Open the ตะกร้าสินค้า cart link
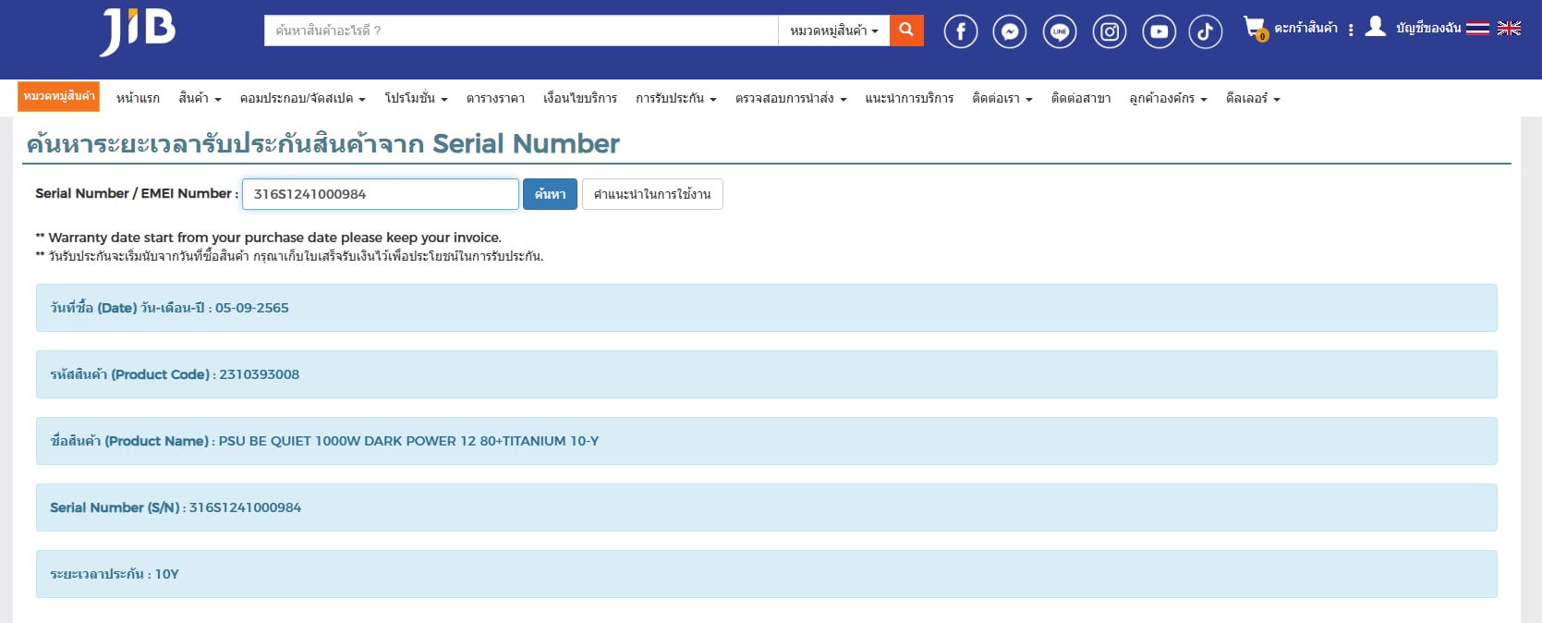Viewport: 1542px width, 623px height. [x=1305, y=29]
